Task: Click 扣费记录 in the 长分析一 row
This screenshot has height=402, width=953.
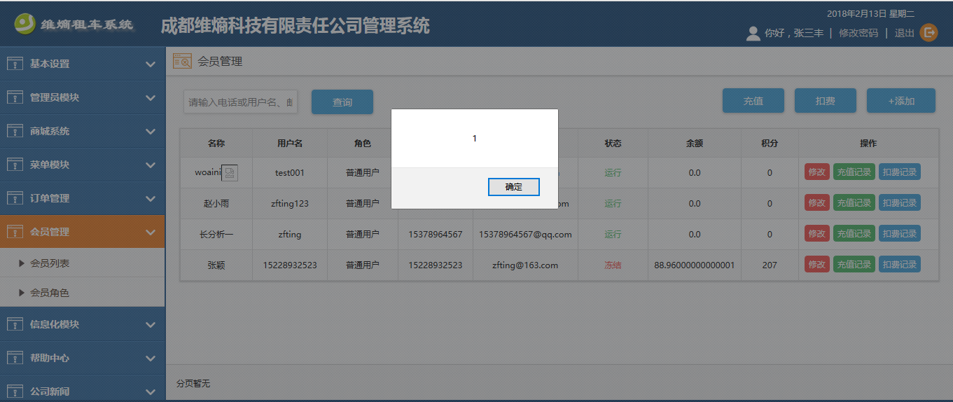Action: tap(900, 233)
